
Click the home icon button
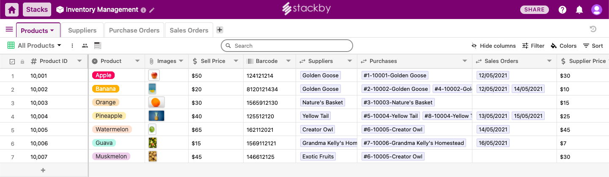(x=12, y=10)
